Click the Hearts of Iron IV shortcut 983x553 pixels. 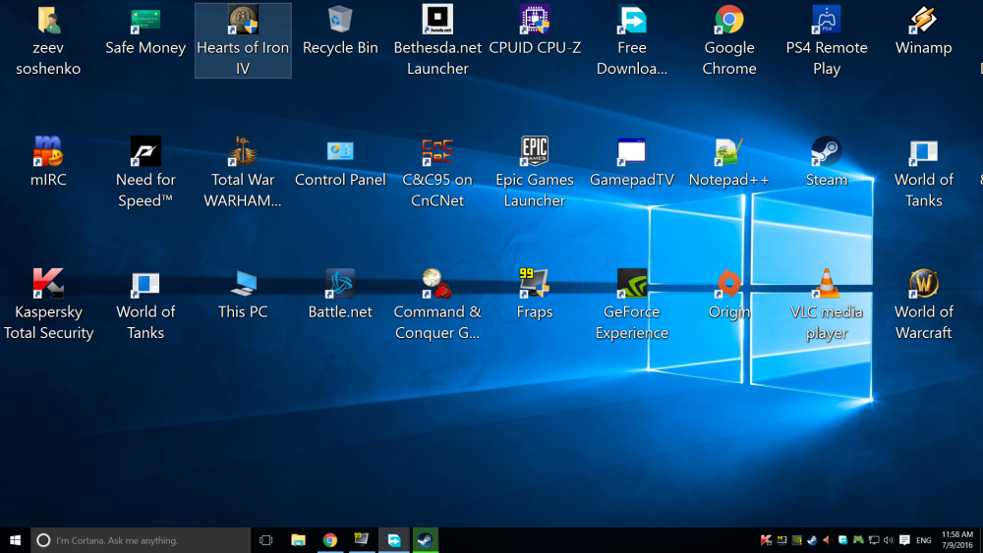[x=243, y=40]
